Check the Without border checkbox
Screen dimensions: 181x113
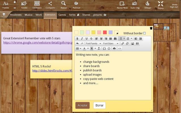pos(145,33)
